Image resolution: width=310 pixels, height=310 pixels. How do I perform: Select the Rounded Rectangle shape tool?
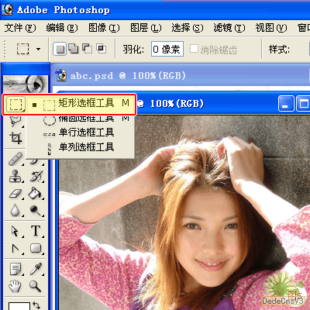click(x=36, y=248)
